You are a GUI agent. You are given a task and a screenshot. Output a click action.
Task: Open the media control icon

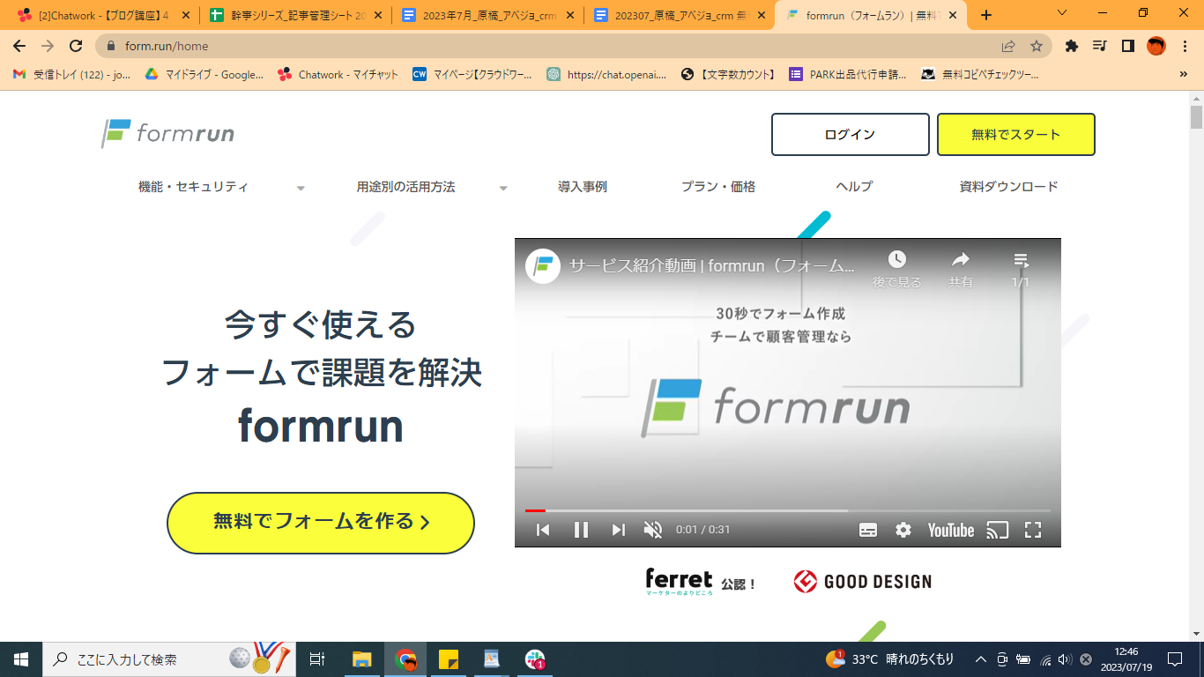(1099, 46)
